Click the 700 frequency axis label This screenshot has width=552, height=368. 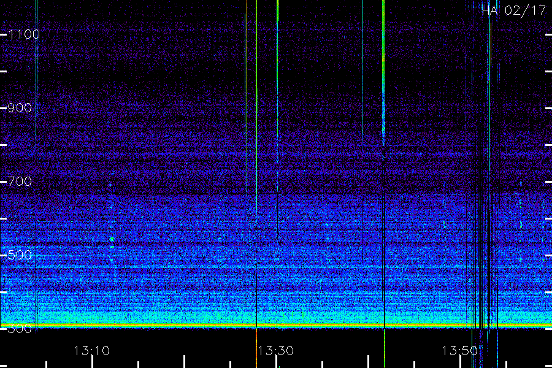20,182
